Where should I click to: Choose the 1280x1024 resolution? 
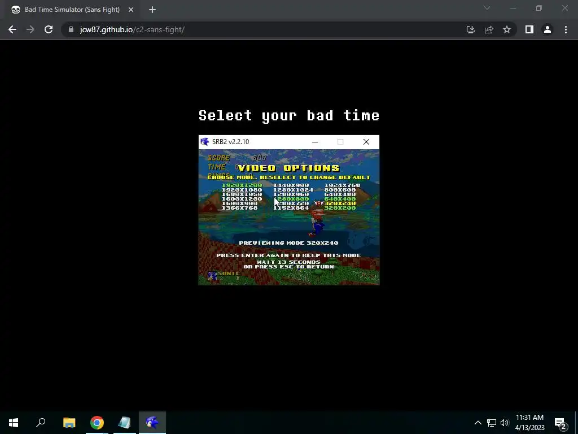tap(293, 190)
